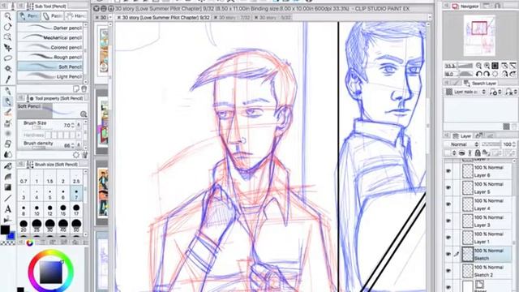
Task: Open Brush Size pressure settings button
Action: pos(79,125)
